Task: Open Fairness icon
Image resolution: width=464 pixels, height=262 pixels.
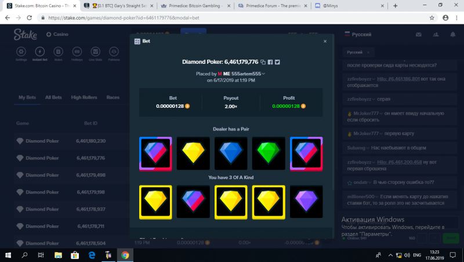Action: click(114, 53)
